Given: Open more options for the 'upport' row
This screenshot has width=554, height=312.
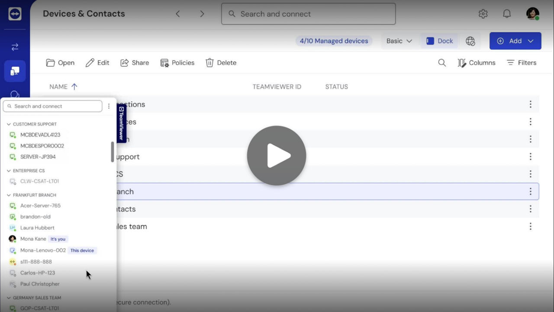Looking at the screenshot, I should click(x=530, y=157).
